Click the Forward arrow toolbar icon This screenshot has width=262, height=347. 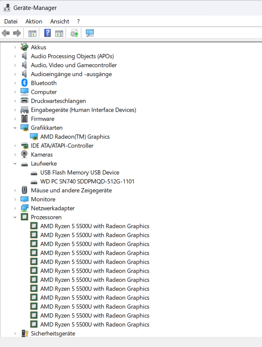click(x=17, y=33)
